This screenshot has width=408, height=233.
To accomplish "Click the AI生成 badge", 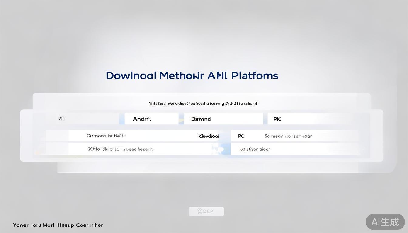I will [x=385, y=222].
